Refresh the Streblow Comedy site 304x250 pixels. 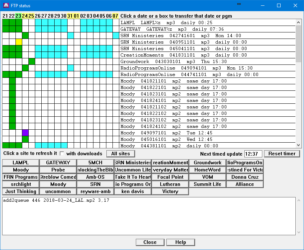[x=58, y=177]
